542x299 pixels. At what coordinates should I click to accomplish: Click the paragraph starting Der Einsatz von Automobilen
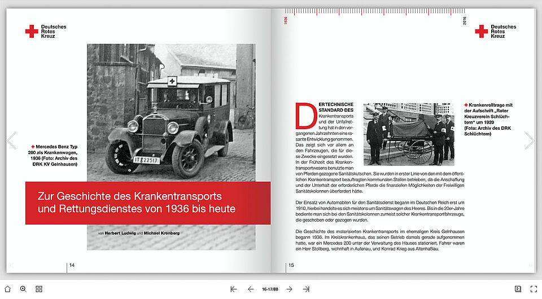click(x=380, y=212)
